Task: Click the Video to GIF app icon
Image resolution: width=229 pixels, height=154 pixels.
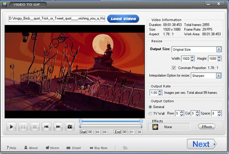Action: pos(5,5)
